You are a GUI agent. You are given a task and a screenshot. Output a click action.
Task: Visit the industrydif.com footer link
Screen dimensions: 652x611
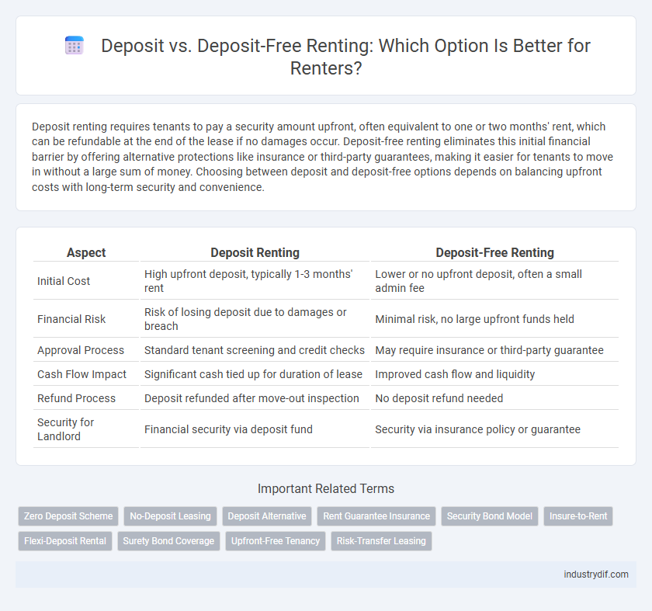click(x=596, y=575)
